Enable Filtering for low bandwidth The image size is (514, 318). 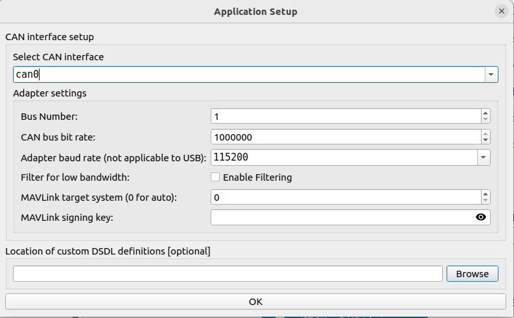[215, 177]
